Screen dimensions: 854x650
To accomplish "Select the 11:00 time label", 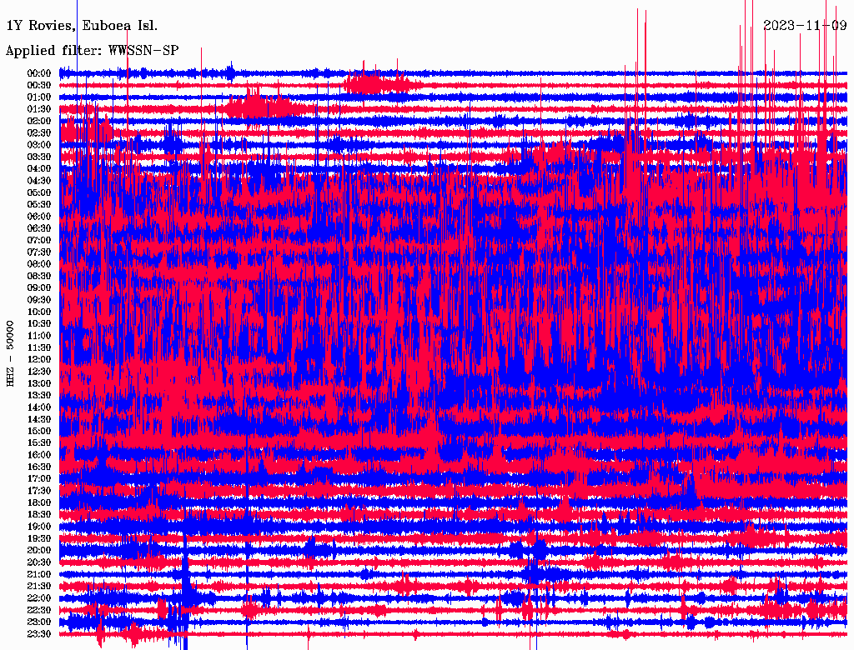I will point(39,335).
